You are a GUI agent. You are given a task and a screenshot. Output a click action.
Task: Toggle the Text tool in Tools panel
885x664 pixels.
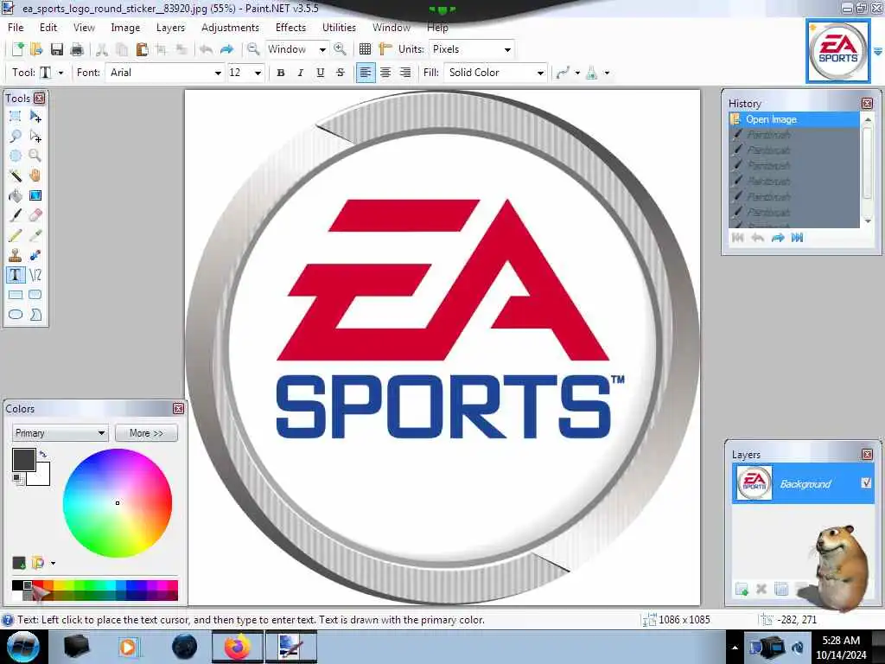click(16, 275)
